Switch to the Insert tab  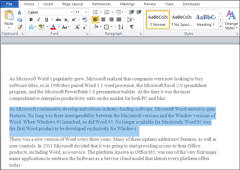pyautogui.click(x=48, y=4)
